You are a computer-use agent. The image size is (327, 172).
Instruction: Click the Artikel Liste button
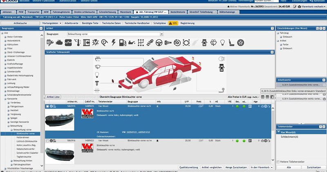53,97
